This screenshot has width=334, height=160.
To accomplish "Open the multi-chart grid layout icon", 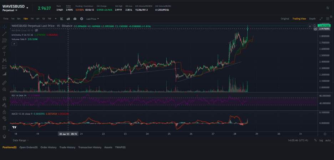I will pos(327,19).
